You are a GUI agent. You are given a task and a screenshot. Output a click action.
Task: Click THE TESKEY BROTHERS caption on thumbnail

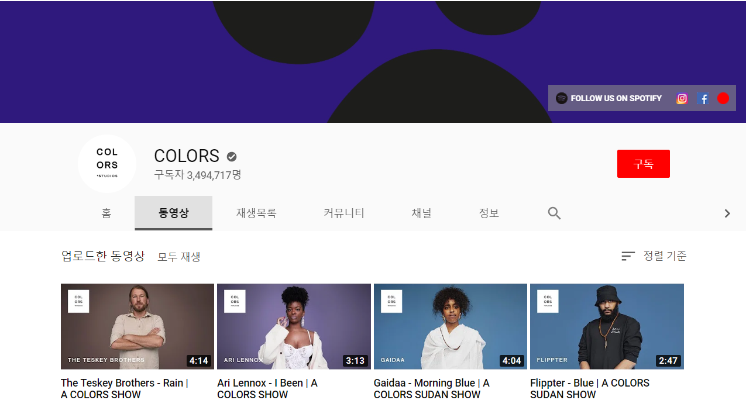[x=106, y=360]
